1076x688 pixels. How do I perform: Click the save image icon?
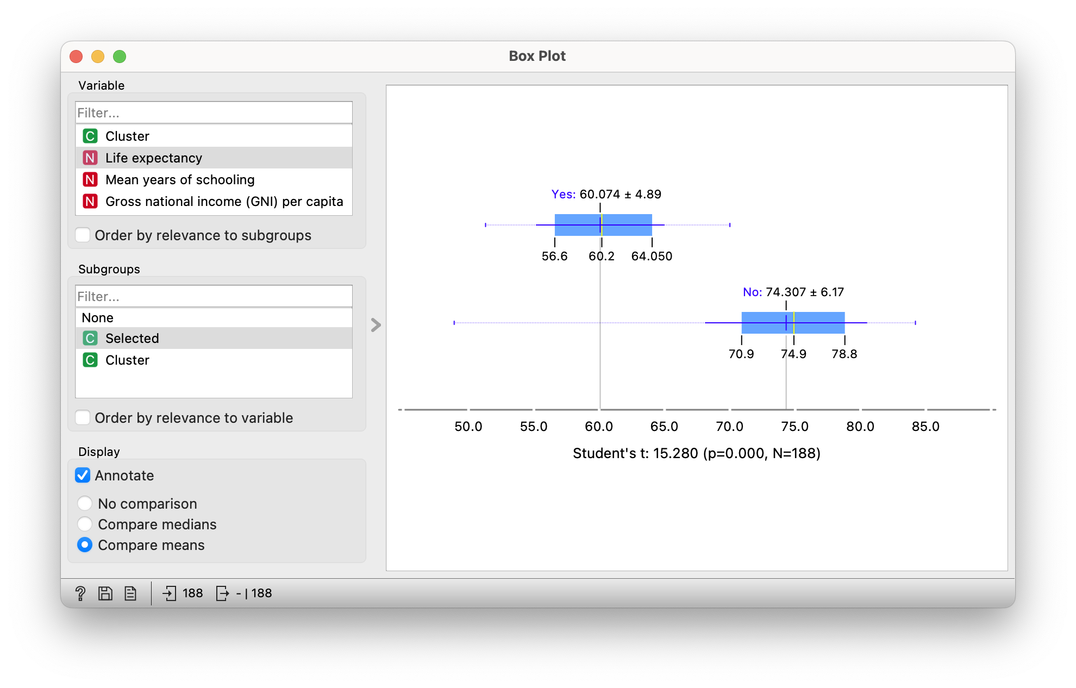105,593
